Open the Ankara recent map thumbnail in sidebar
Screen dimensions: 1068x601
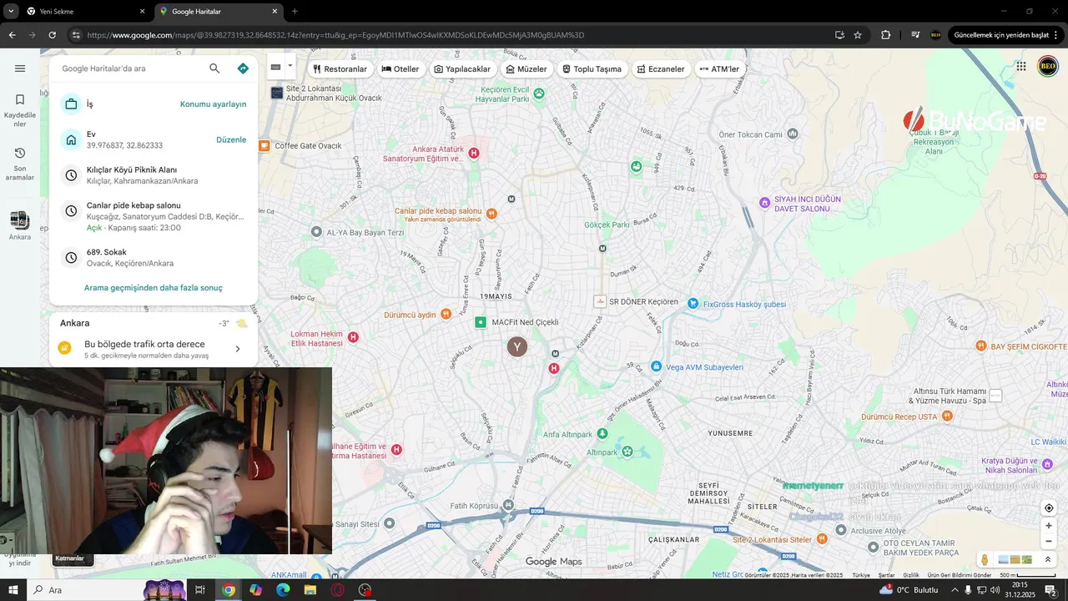tap(20, 225)
